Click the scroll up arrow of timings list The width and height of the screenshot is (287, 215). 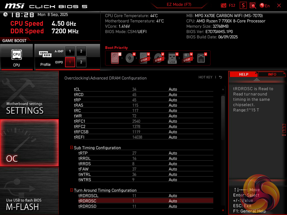pyautogui.click(x=223, y=89)
